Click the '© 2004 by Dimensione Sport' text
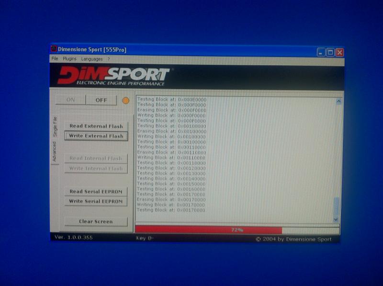383x286 pixels. point(294,240)
